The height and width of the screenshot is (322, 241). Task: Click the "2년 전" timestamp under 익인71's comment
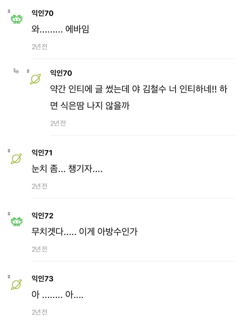click(x=39, y=186)
